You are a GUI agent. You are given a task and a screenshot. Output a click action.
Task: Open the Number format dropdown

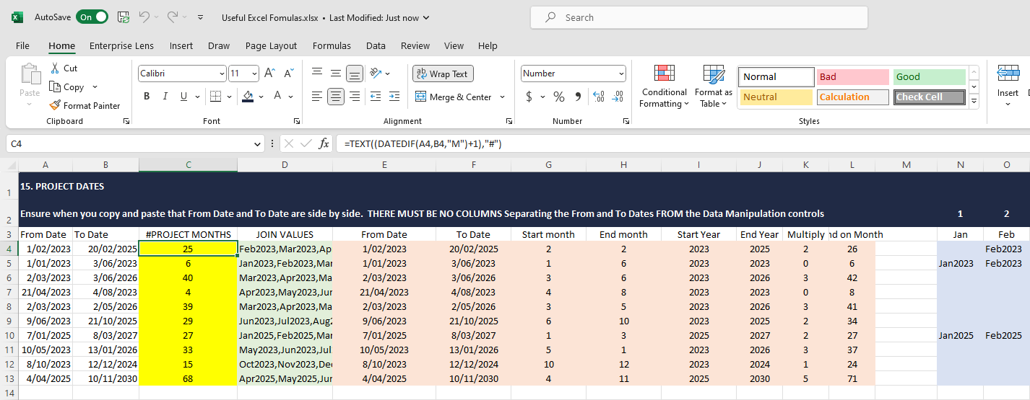point(621,74)
